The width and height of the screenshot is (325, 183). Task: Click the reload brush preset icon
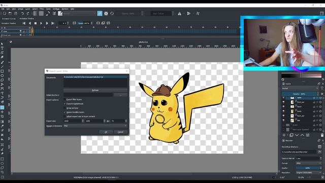tap(112, 14)
